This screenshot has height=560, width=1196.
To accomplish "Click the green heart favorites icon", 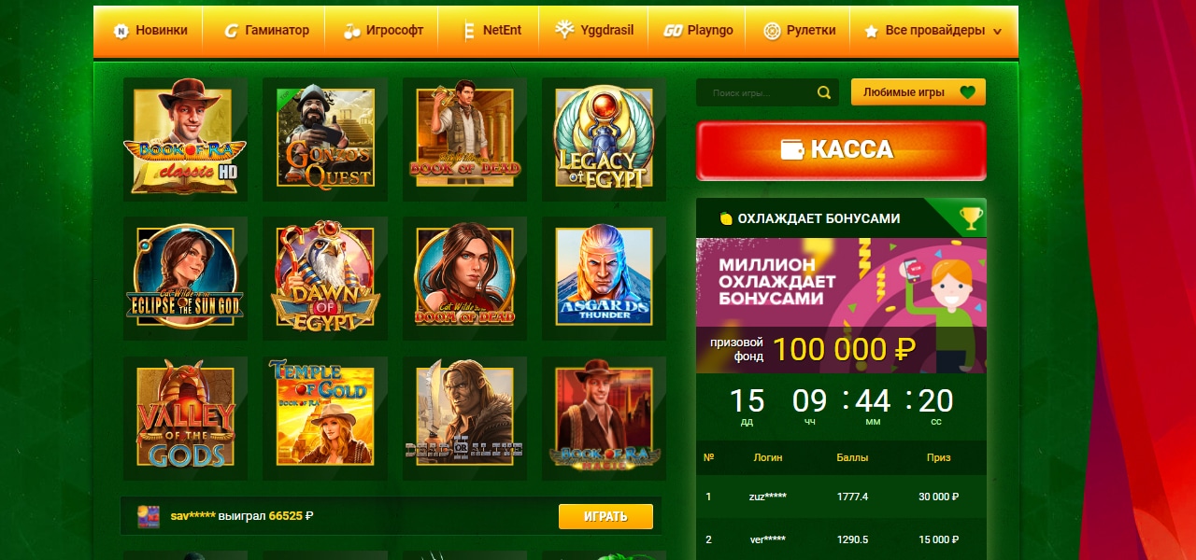I will pos(968,92).
